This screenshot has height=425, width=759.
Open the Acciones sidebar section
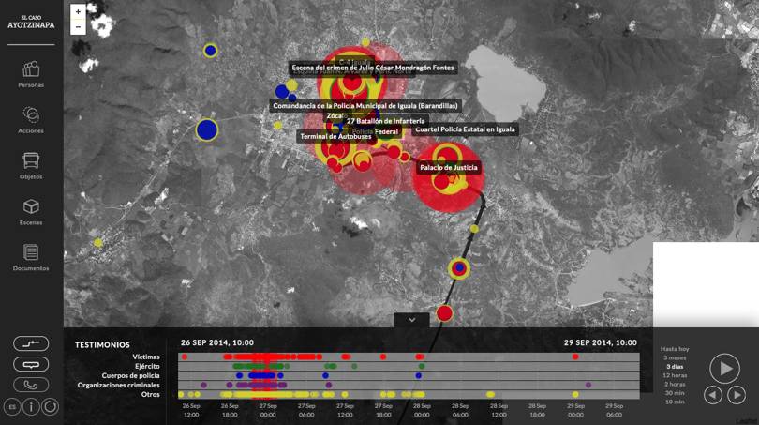[x=31, y=119]
